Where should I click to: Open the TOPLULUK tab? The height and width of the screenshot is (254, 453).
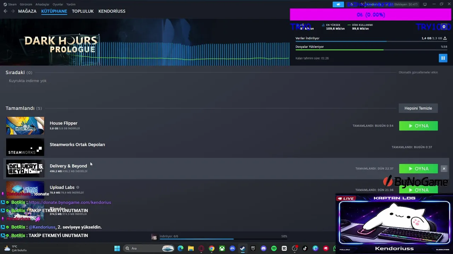pyautogui.click(x=83, y=11)
